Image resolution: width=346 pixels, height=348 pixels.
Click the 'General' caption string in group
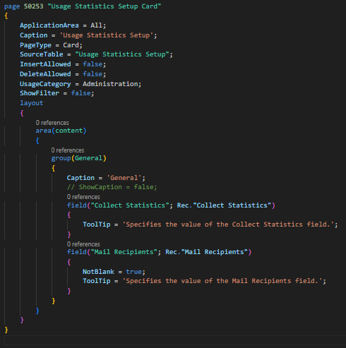pyautogui.click(x=124, y=178)
